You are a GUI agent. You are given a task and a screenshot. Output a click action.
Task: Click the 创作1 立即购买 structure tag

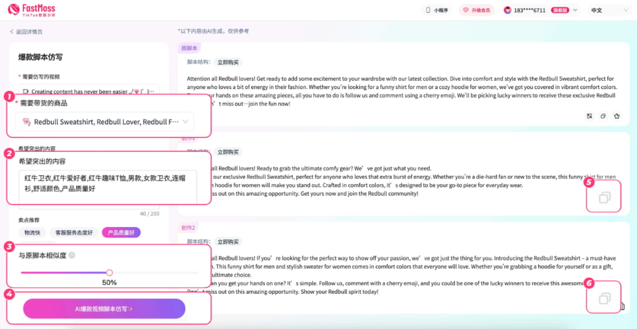coord(228,152)
